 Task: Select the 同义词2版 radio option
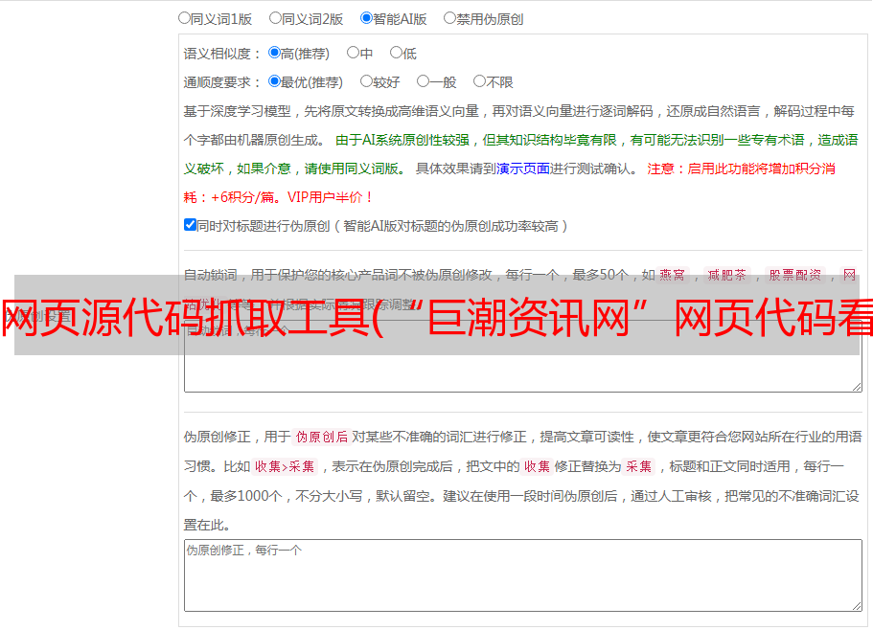point(275,18)
